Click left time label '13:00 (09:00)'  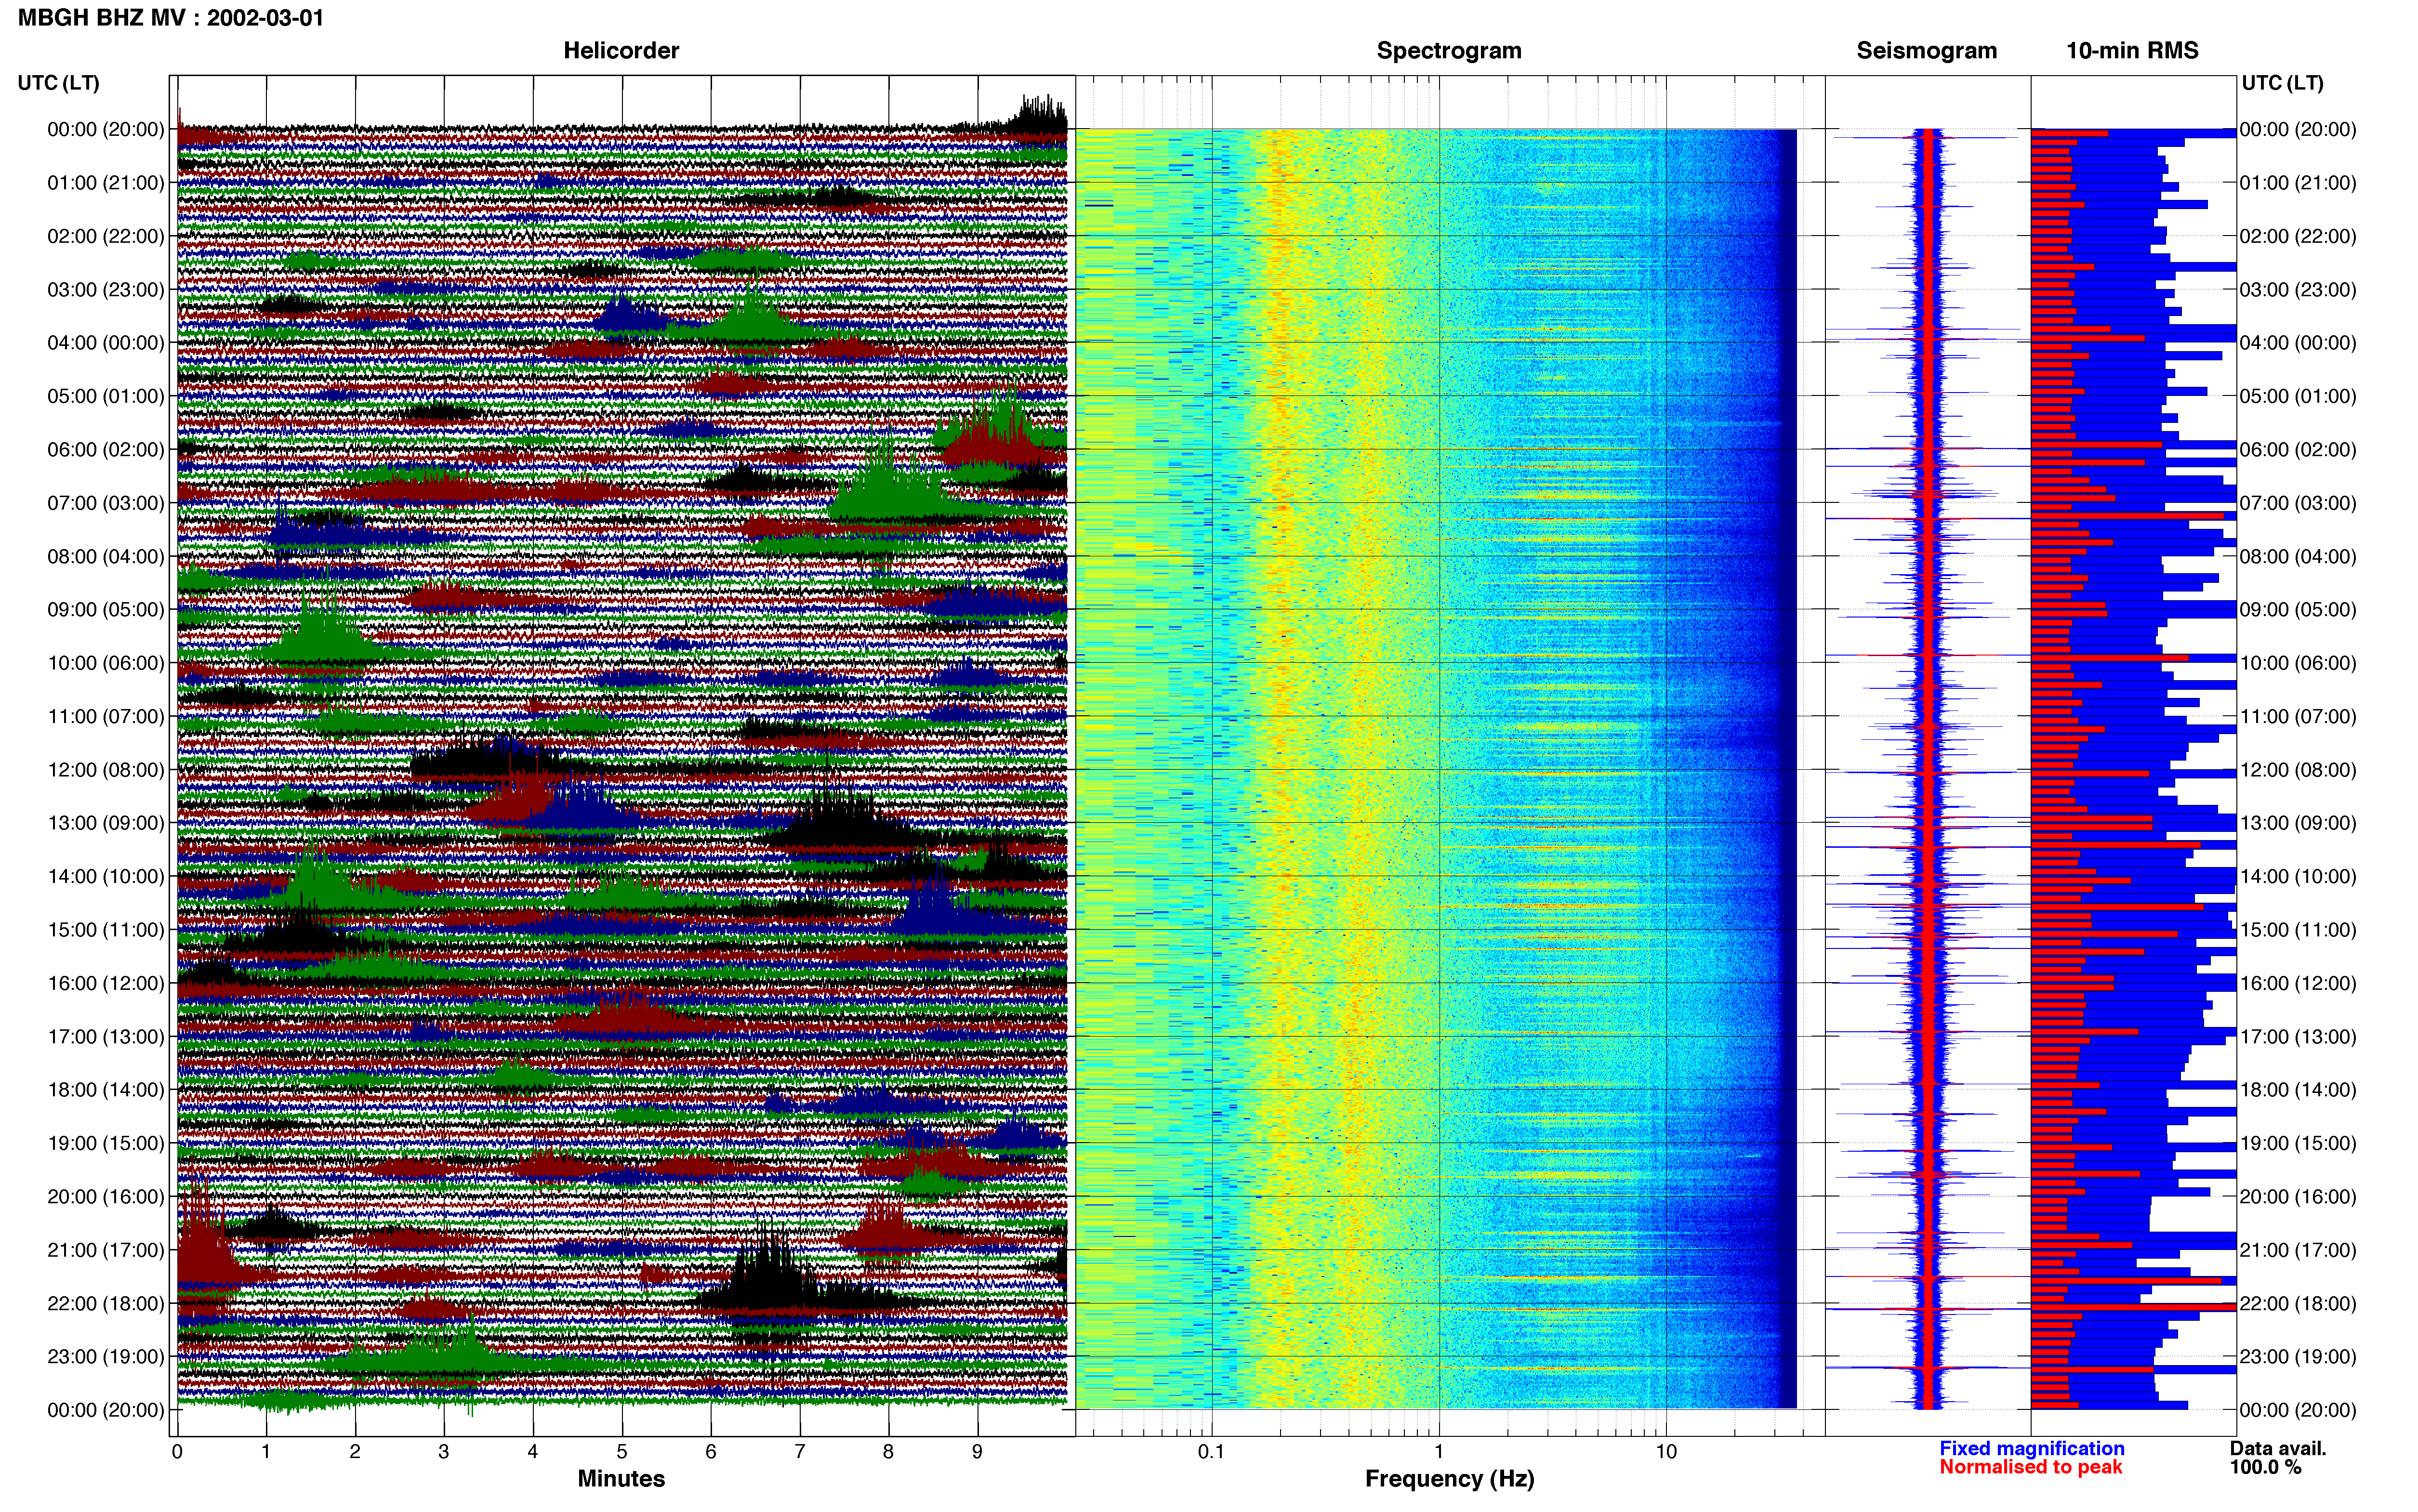coord(106,823)
